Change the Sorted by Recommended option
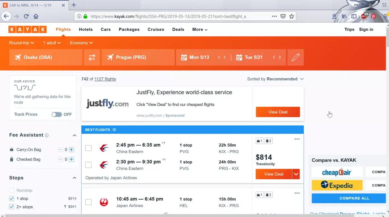The height and width of the screenshot is (217, 389). pyautogui.click(x=276, y=79)
